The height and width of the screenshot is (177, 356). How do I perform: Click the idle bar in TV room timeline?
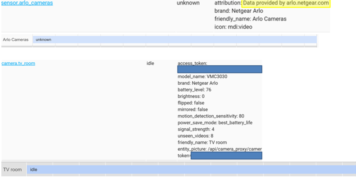(x=191, y=169)
